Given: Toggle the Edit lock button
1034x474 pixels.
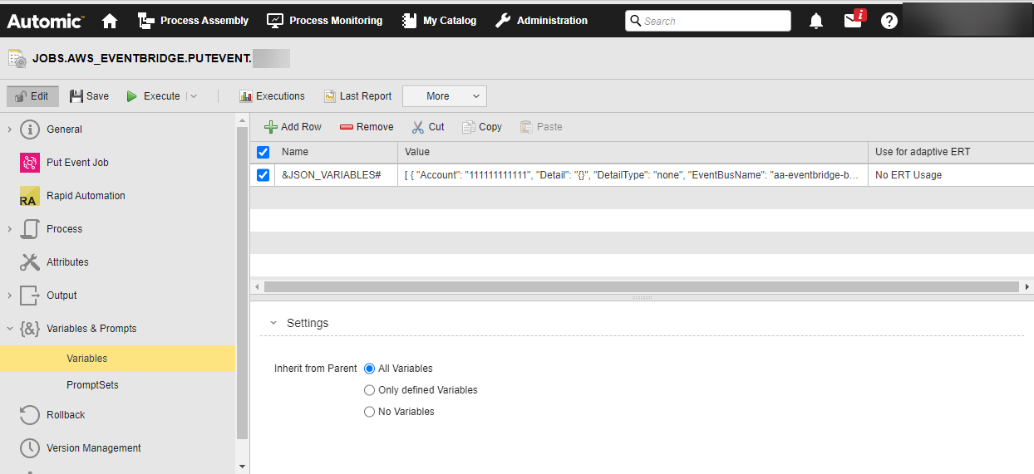Looking at the screenshot, I should click(x=32, y=96).
